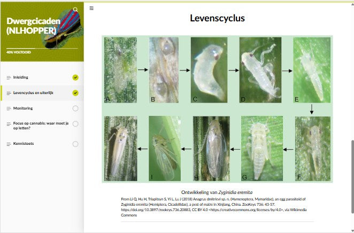
Task: Click the list icon beside Levencyclus en uiterlijk
Action: click(8, 93)
